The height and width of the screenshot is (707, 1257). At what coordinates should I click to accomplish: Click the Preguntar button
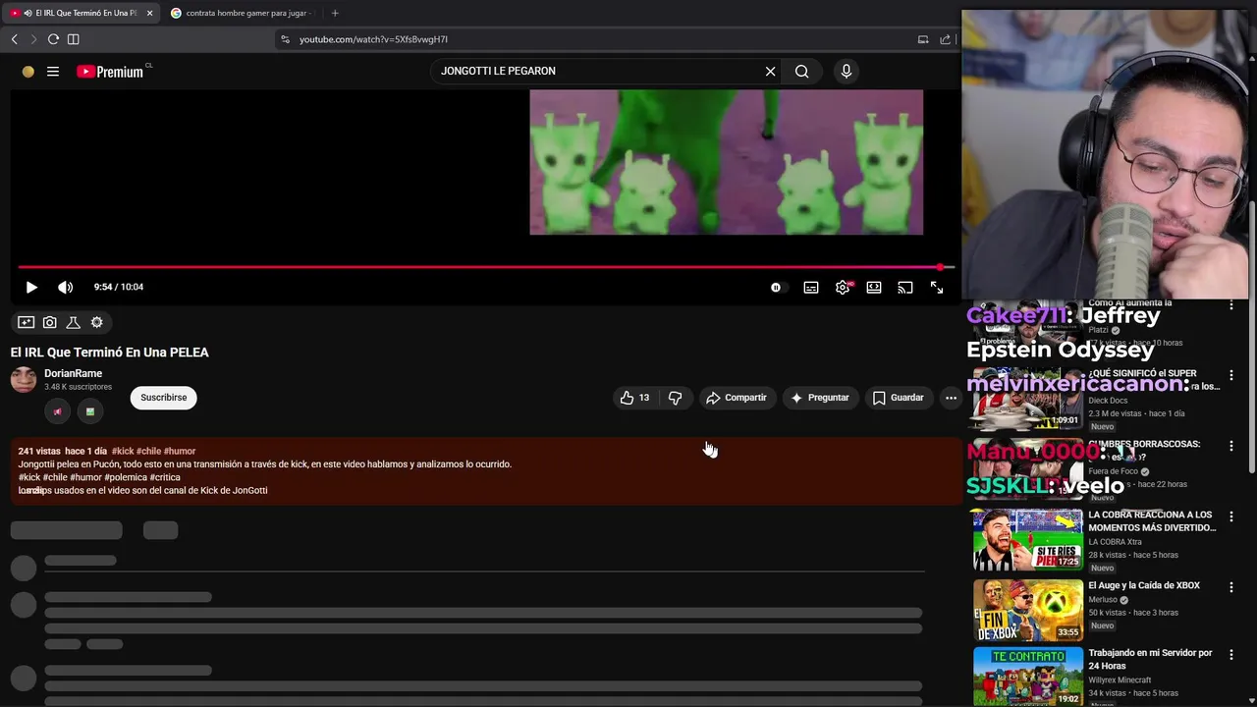point(820,398)
